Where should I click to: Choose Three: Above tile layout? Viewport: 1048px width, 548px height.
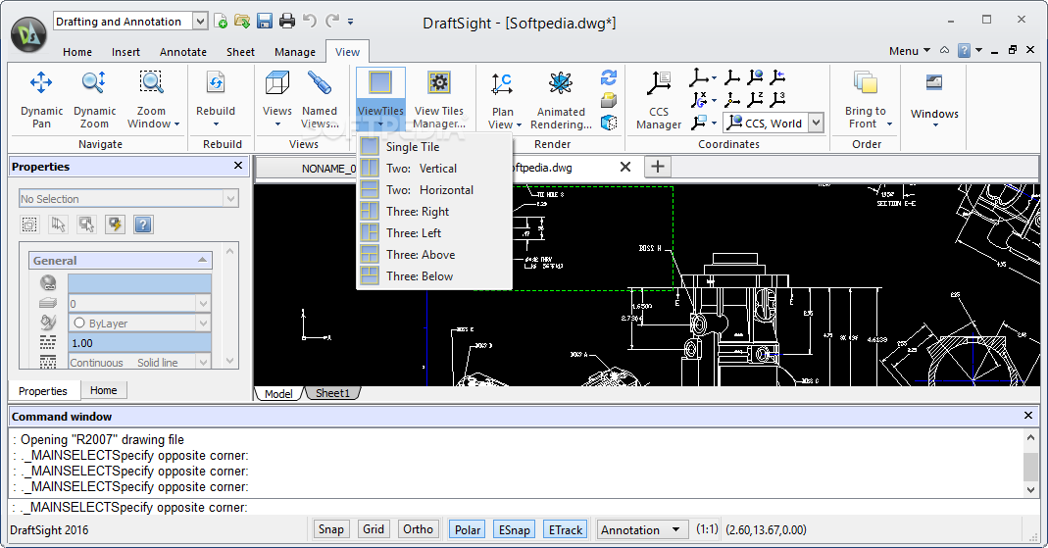(x=435, y=255)
